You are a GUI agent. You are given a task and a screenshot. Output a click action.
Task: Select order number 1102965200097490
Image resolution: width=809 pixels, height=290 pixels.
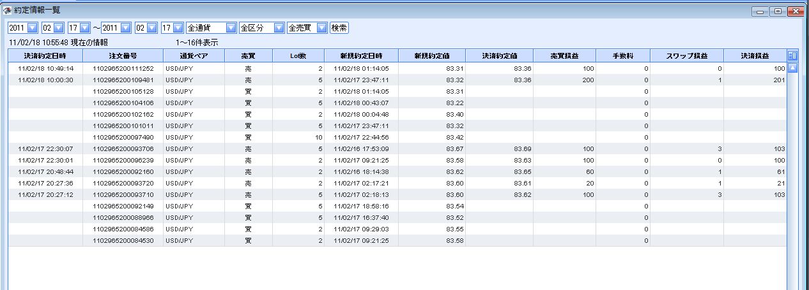click(x=123, y=137)
